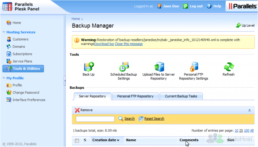Click the Reset Search link text
Screen dimensions: 258x147
(x=154, y=119)
